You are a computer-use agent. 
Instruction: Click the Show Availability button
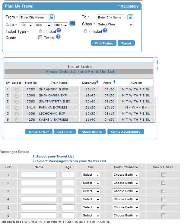126,132
